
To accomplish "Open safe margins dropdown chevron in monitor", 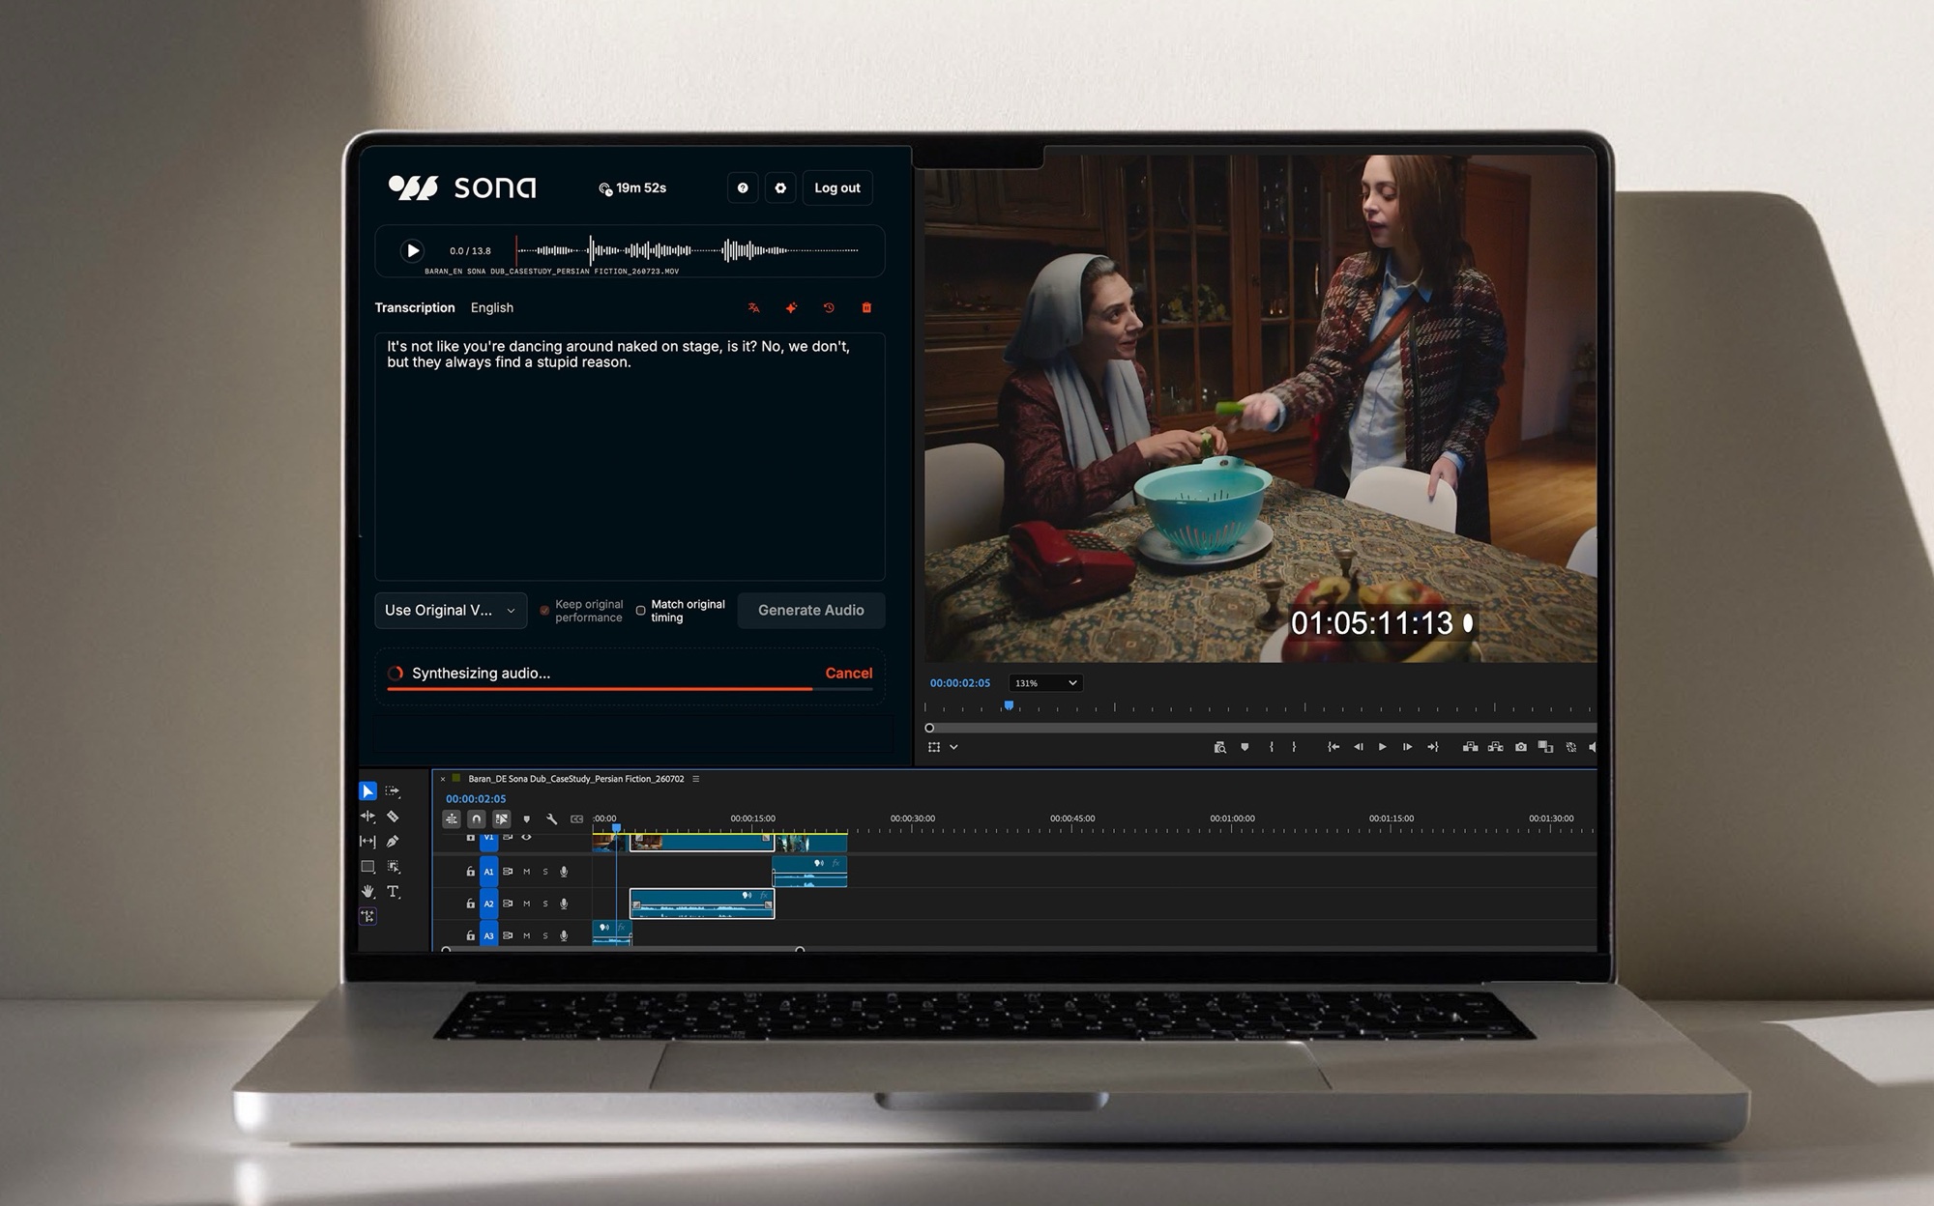I will click(x=953, y=747).
